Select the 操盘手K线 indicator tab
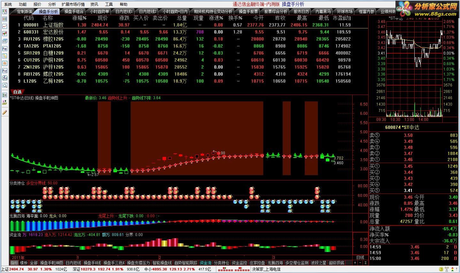Viewport: 460px width, 273px height. [x=92, y=263]
